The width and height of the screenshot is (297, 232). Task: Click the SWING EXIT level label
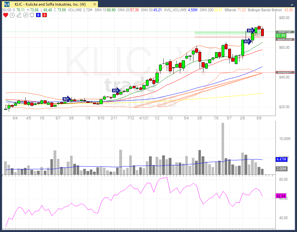tap(285, 73)
